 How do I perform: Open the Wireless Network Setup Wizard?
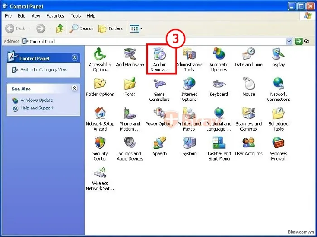coord(100,173)
